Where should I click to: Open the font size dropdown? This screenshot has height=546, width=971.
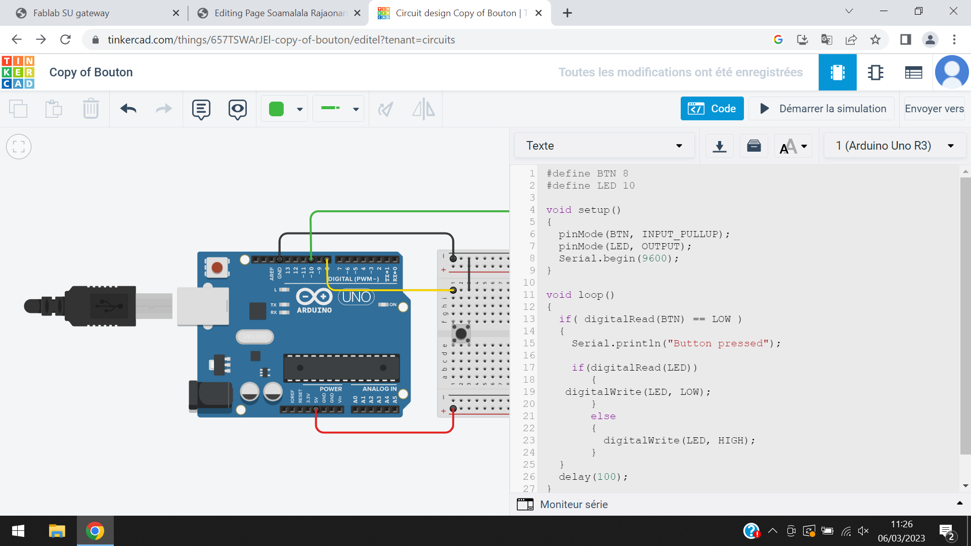pos(793,146)
